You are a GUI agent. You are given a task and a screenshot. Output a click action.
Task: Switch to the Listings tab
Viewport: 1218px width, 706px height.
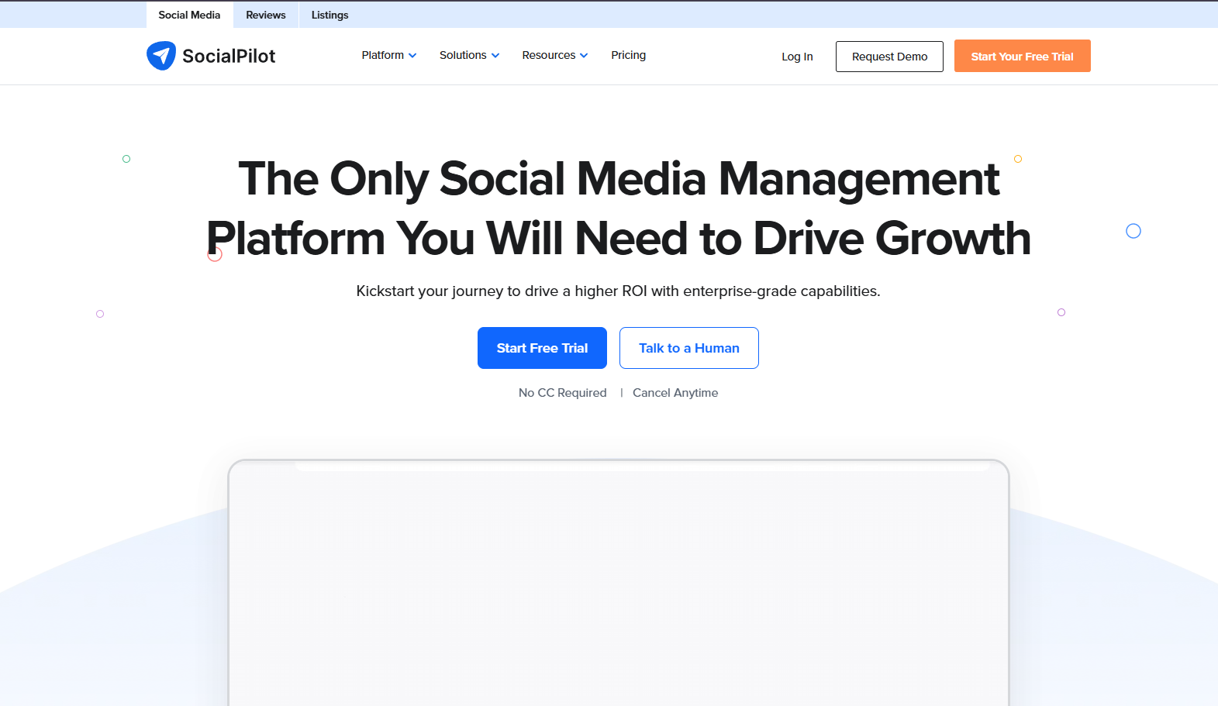(330, 15)
